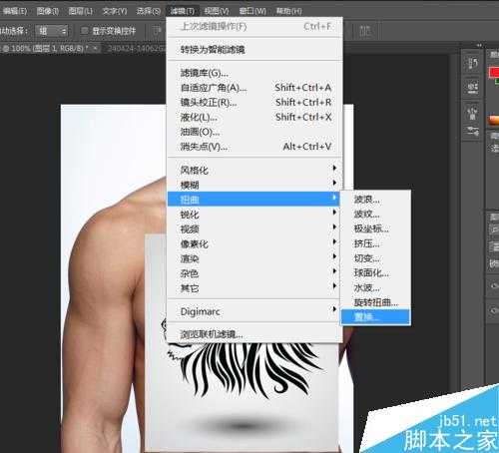Expand the 渲染 render submenu
Screen dimensions: 499x453
(254, 258)
